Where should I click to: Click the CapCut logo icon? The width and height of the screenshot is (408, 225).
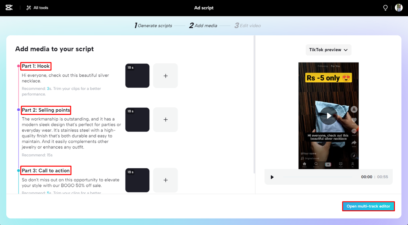click(9, 8)
